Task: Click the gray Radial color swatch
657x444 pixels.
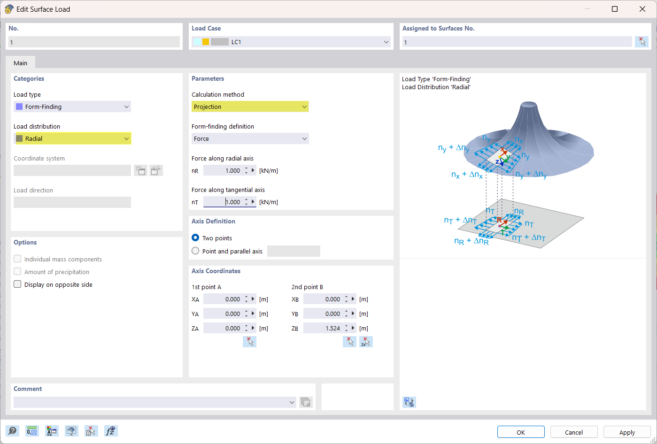Action: 19,138
